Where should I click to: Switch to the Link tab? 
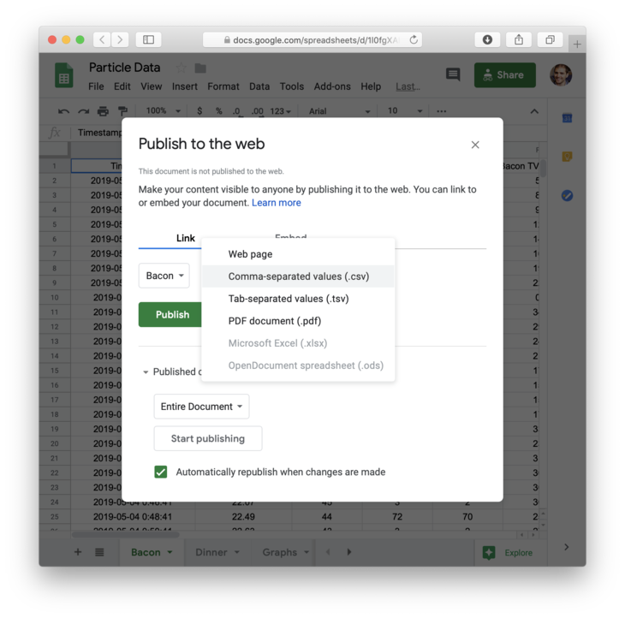click(186, 238)
